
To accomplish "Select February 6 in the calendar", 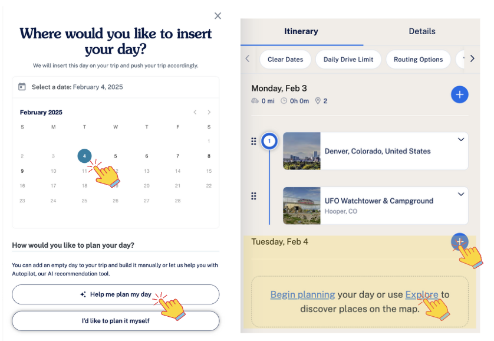I will [147, 156].
